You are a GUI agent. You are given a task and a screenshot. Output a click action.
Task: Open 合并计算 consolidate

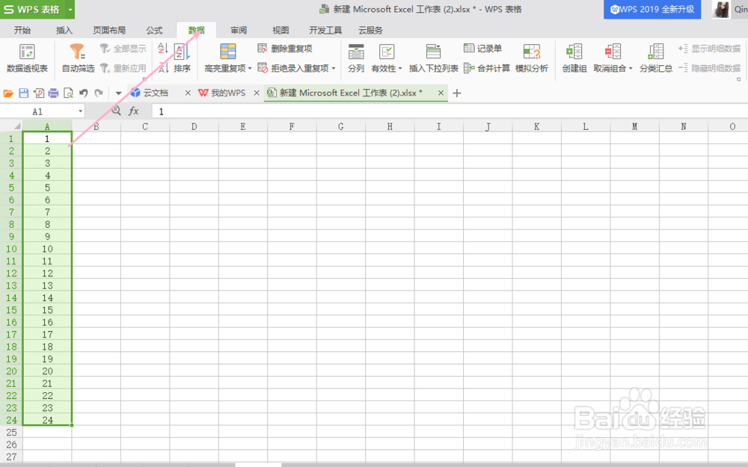pos(487,68)
